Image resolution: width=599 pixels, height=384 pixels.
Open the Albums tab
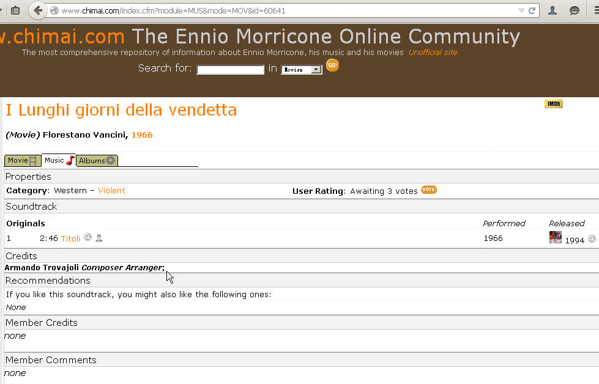(x=97, y=161)
